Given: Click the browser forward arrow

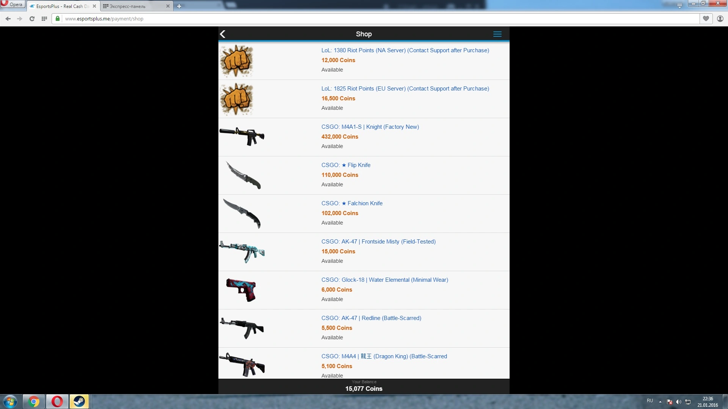Looking at the screenshot, I should (x=20, y=19).
